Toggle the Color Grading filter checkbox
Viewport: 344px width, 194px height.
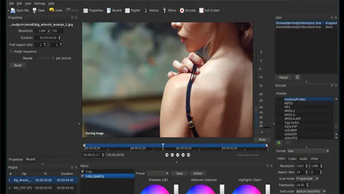pos(82,176)
